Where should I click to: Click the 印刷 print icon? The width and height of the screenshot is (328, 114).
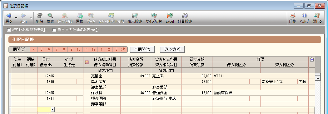click(292, 16)
